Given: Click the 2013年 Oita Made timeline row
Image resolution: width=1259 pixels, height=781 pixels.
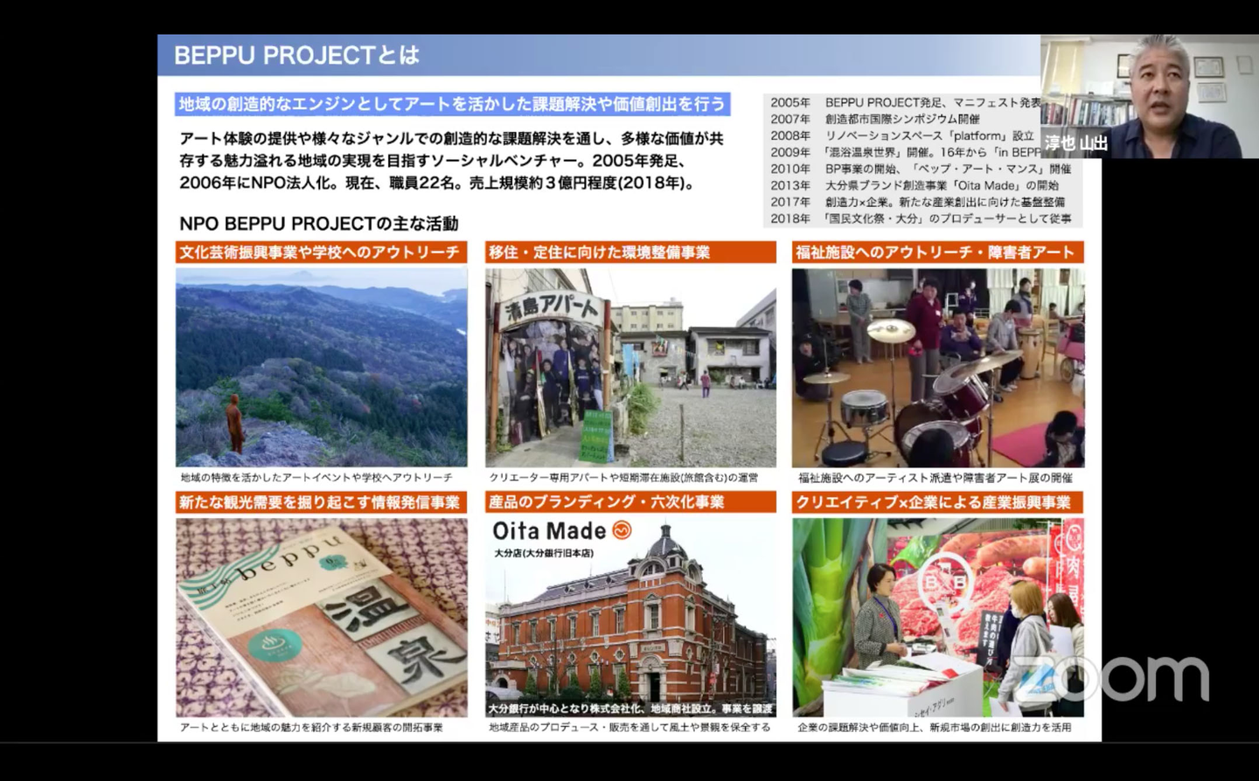Looking at the screenshot, I should tap(914, 185).
